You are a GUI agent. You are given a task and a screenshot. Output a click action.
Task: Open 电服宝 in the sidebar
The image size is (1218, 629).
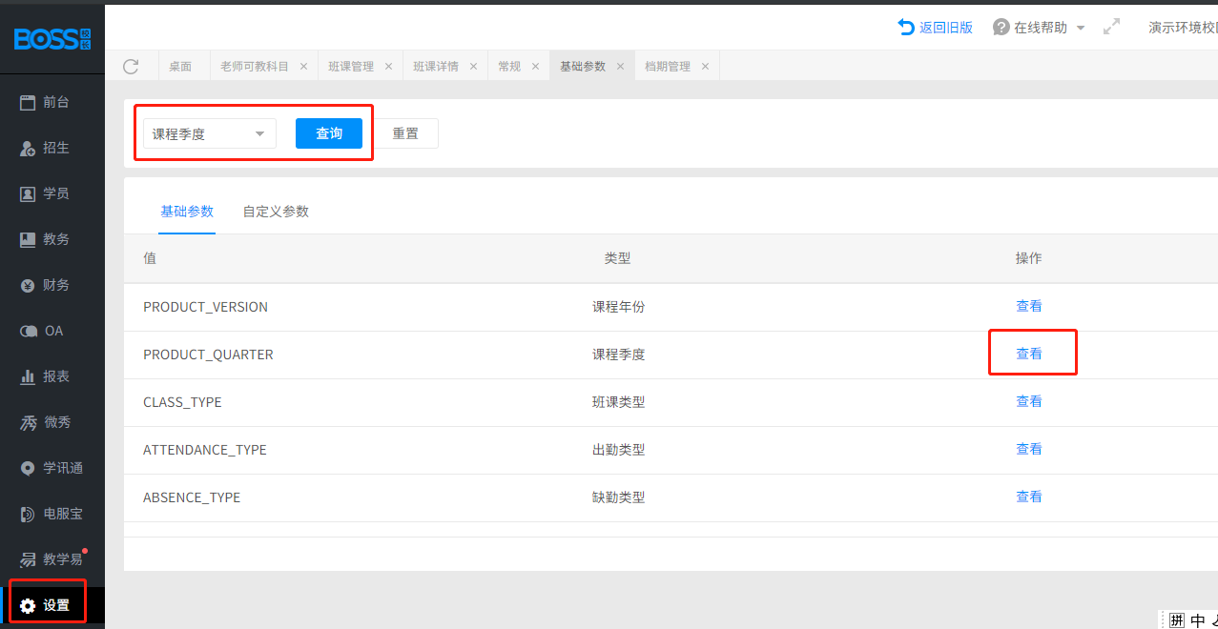click(x=52, y=514)
